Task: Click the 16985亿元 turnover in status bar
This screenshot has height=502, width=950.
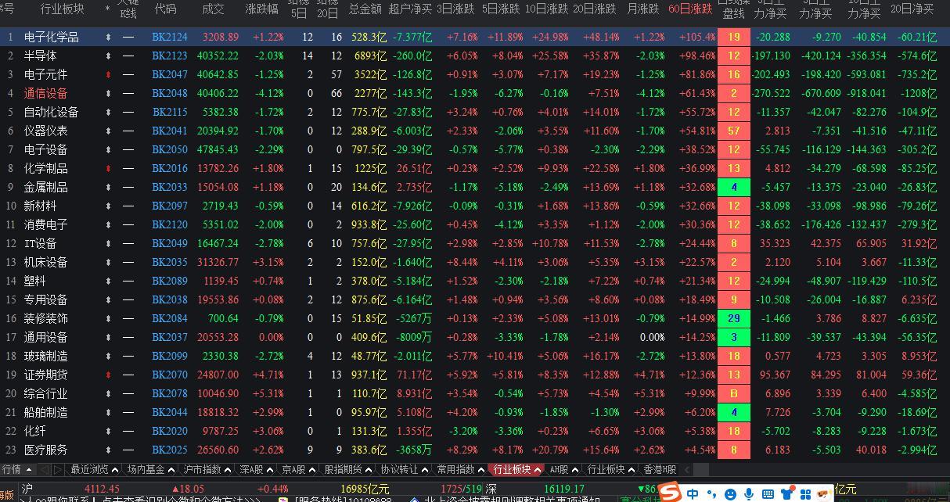Action: [x=365, y=489]
